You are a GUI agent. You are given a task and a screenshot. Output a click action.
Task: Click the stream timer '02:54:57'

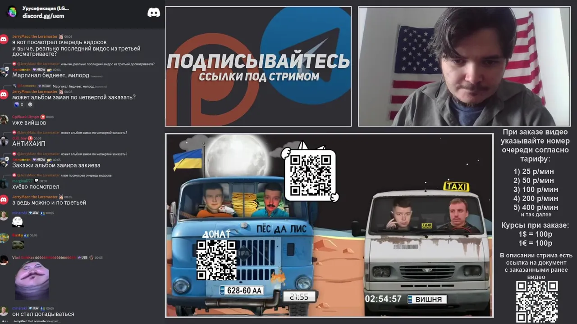(x=383, y=299)
